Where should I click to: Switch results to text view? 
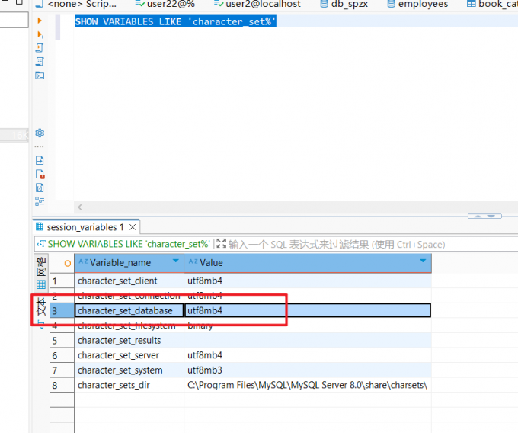41,307
